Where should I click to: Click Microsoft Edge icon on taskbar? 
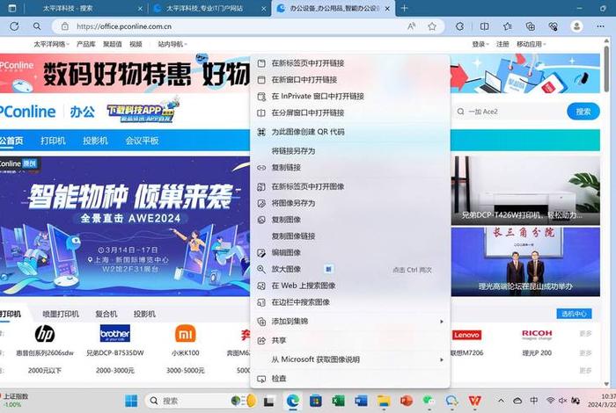click(293, 401)
